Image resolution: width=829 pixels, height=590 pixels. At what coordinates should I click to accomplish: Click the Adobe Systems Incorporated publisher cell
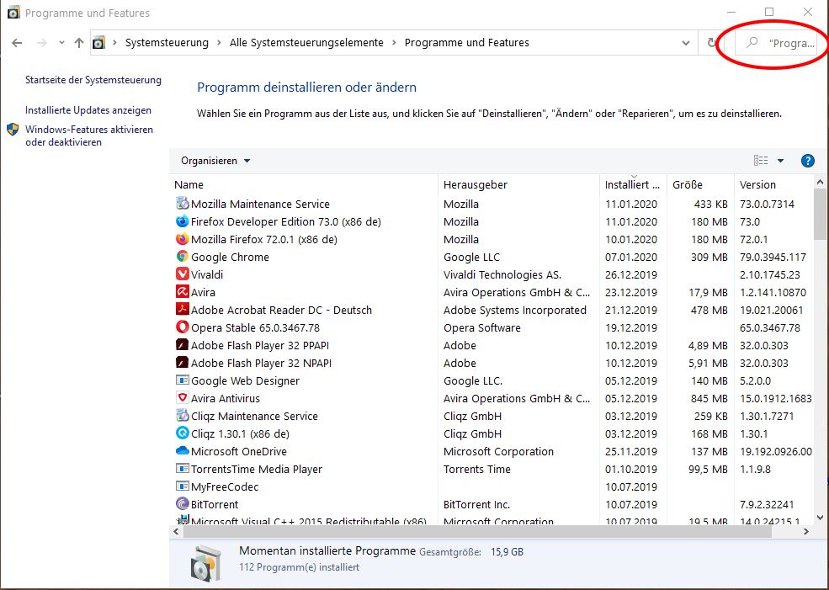tap(515, 311)
